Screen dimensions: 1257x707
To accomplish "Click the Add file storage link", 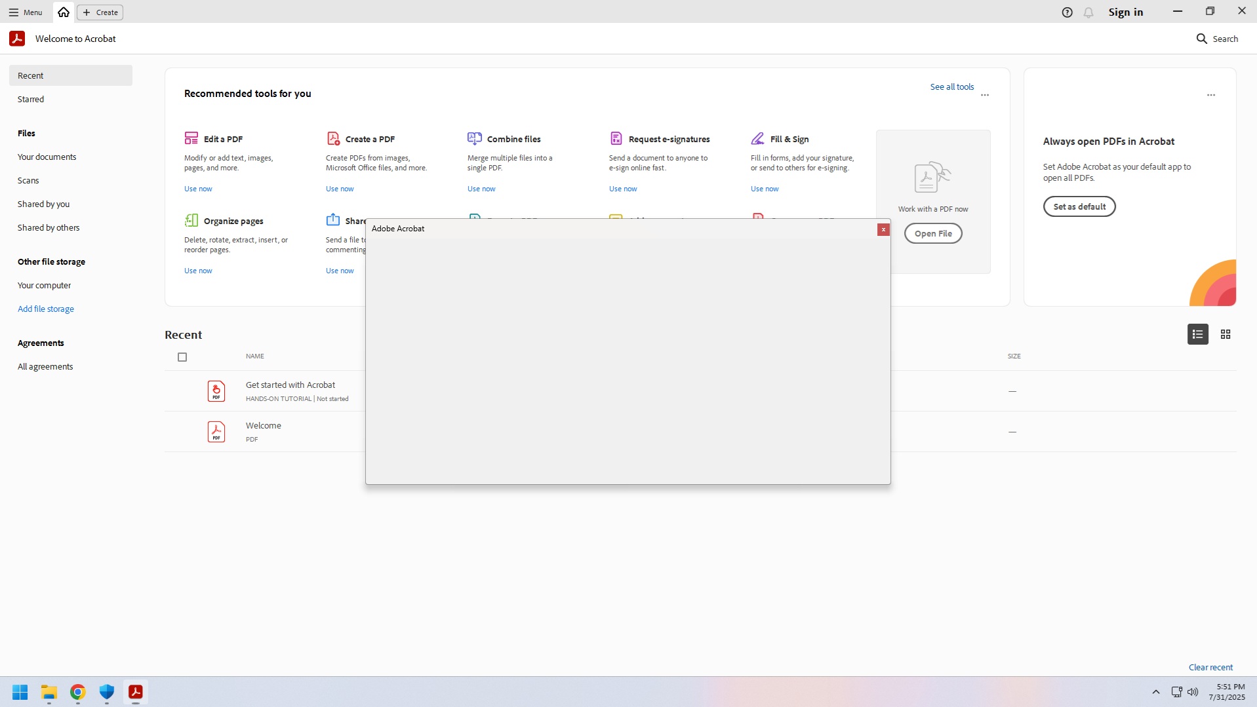I will [x=46, y=309].
